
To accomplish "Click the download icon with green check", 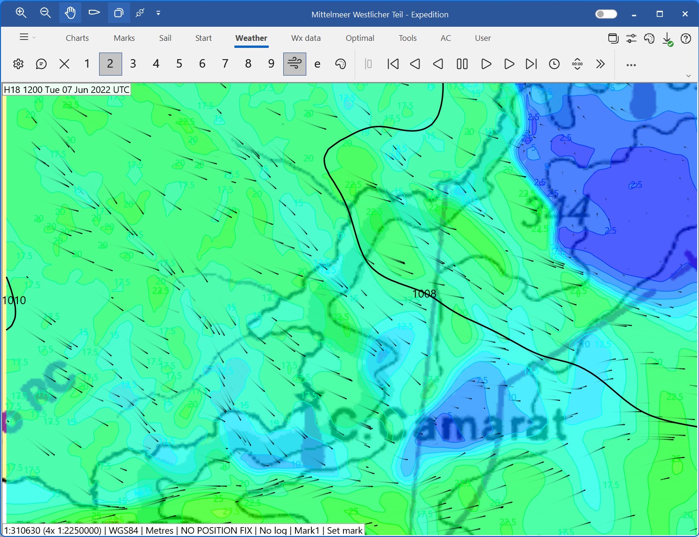I will click(x=668, y=39).
